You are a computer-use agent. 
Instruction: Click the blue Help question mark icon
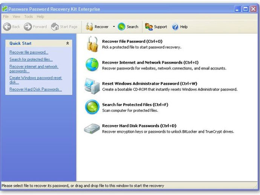click(175, 27)
